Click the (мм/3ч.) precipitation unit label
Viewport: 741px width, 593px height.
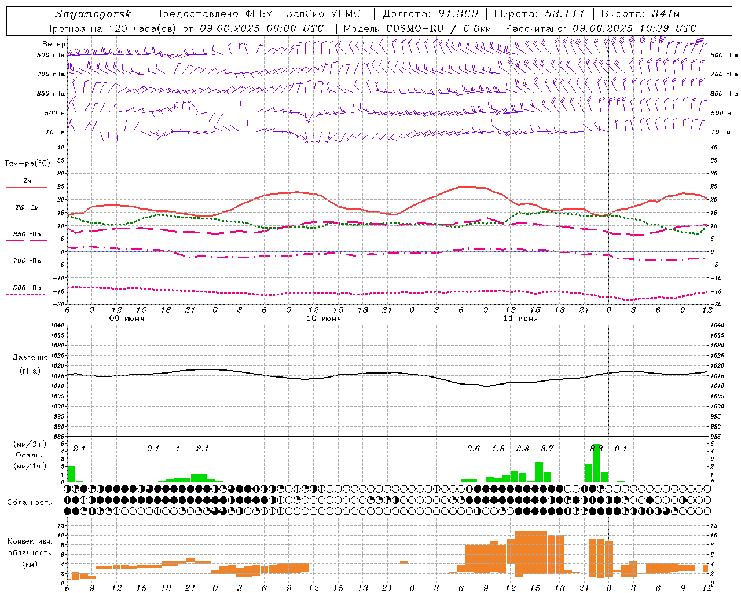pyautogui.click(x=30, y=444)
